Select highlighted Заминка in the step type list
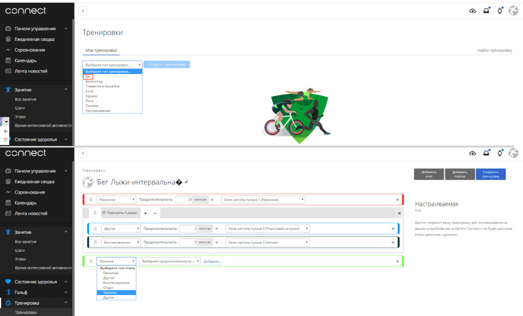 (116, 293)
